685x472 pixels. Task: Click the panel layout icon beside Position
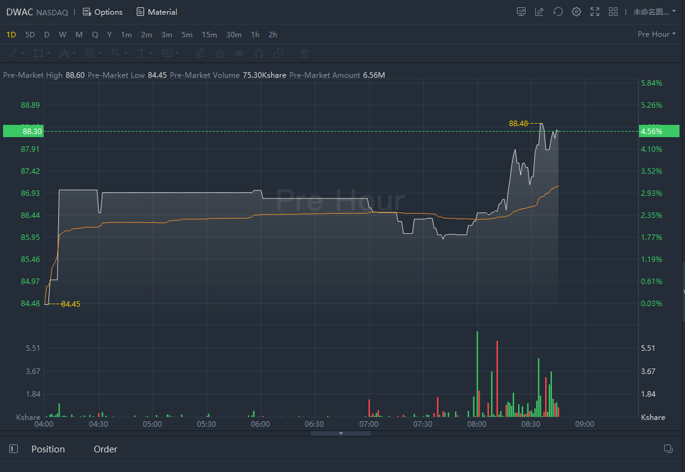click(13, 449)
